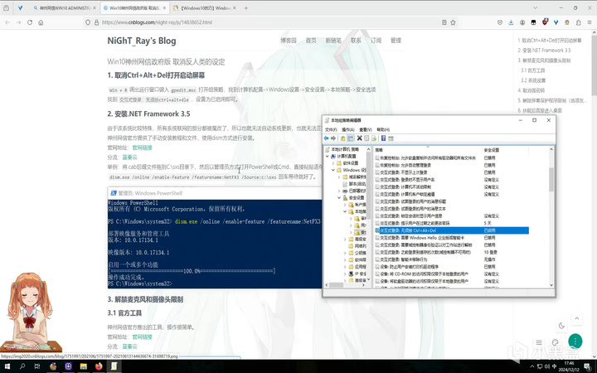Expand the list all tabs chevron

tap(535, 7)
